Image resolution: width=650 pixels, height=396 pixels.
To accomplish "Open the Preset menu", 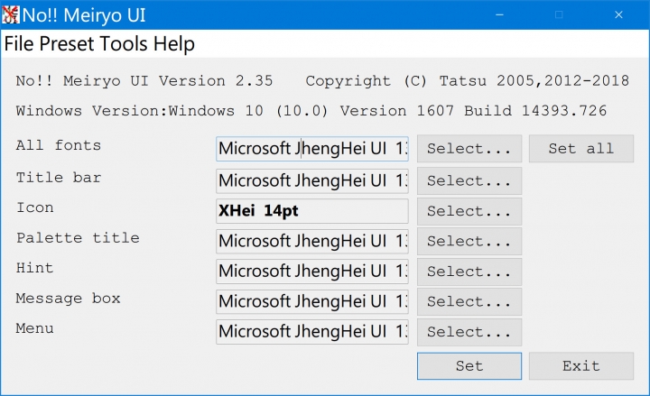I will [67, 43].
